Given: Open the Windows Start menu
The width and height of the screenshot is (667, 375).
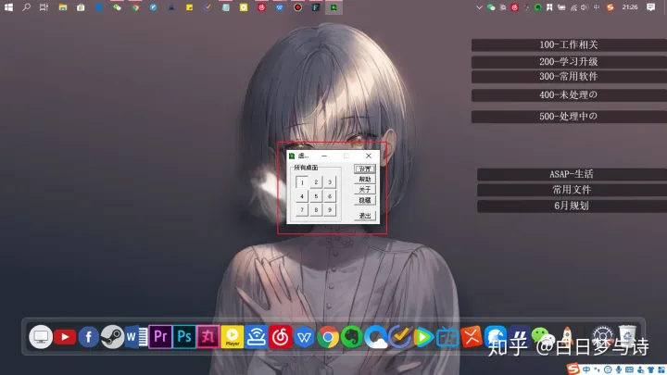Looking at the screenshot, I should pyautogui.click(x=8, y=7).
